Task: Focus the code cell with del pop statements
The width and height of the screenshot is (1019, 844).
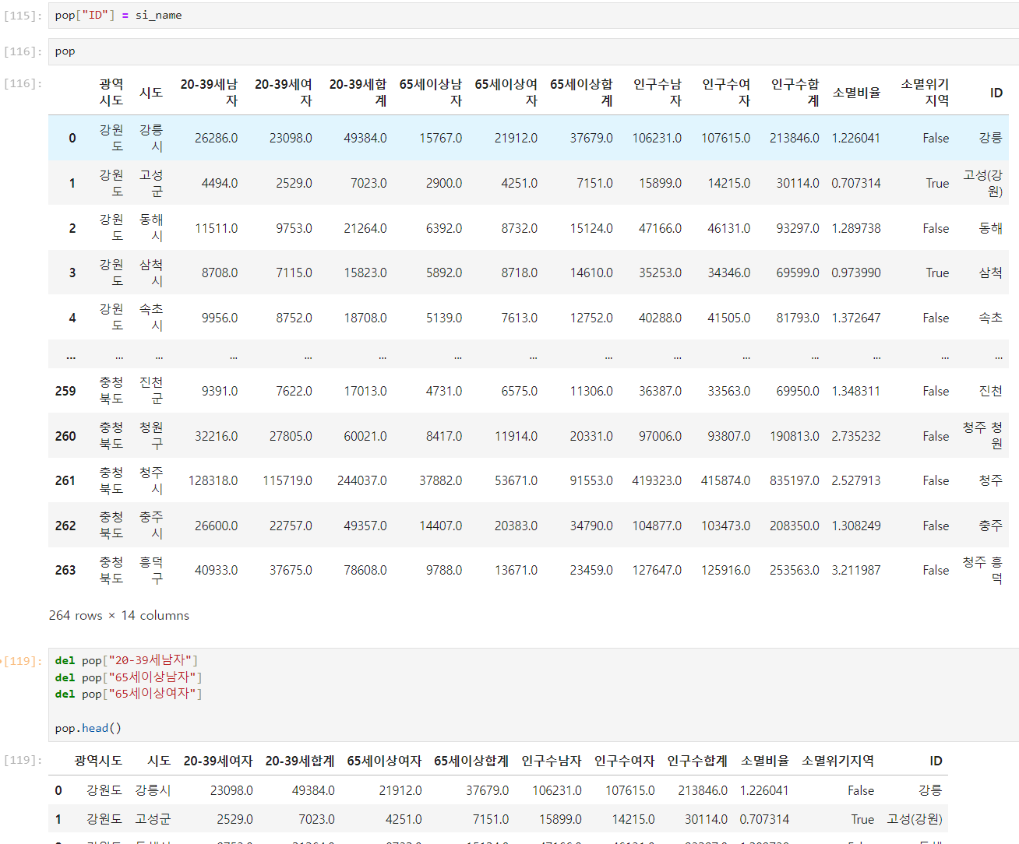Action: tap(533, 695)
